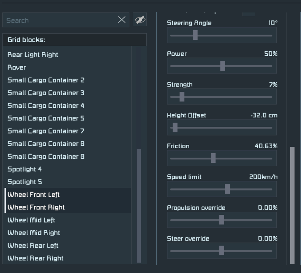Click the Power slider handle
Screen dimensions: 301x273
pos(223,66)
